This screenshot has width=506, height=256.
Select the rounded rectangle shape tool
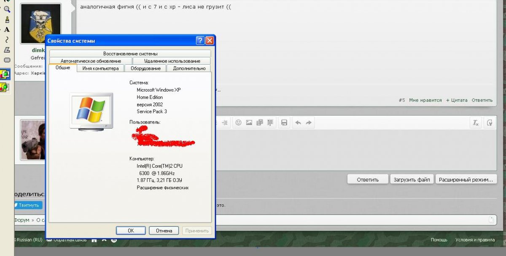[7, 60]
